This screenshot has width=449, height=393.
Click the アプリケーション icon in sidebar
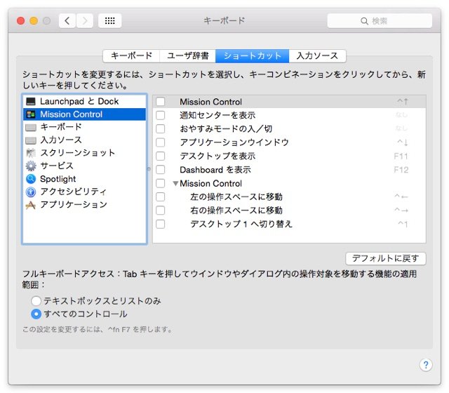pyautogui.click(x=31, y=205)
